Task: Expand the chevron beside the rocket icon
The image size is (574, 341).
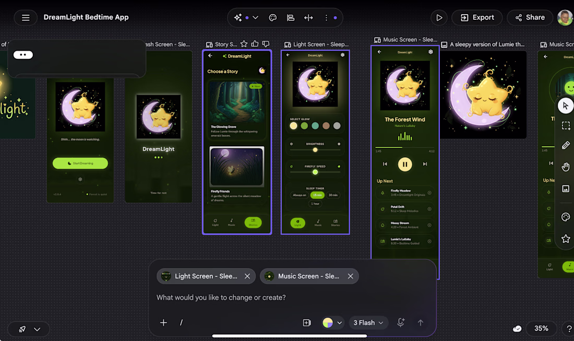Action: (x=37, y=330)
